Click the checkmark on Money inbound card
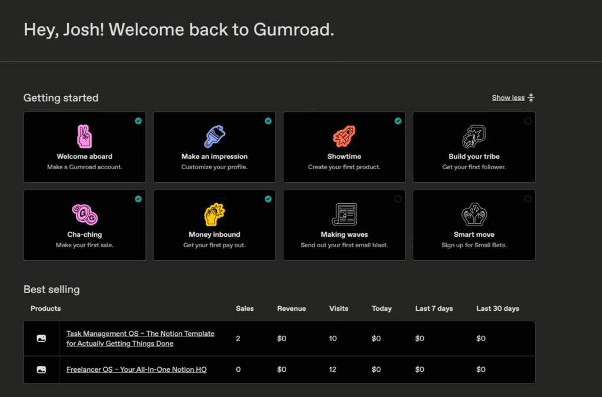The width and height of the screenshot is (602, 397). point(268,198)
